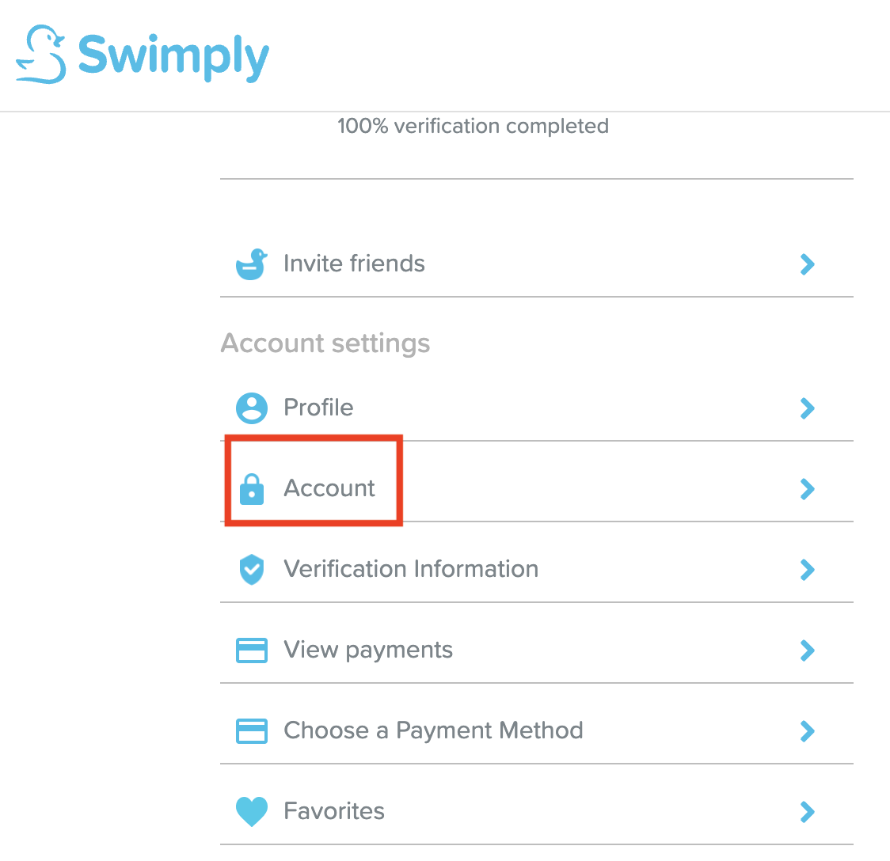The height and width of the screenshot is (861, 890).
Task: Open Verification Information via its right chevron
Action: pos(807,570)
